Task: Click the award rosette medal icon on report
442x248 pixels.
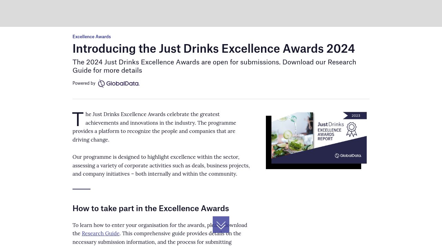Action: [352, 130]
